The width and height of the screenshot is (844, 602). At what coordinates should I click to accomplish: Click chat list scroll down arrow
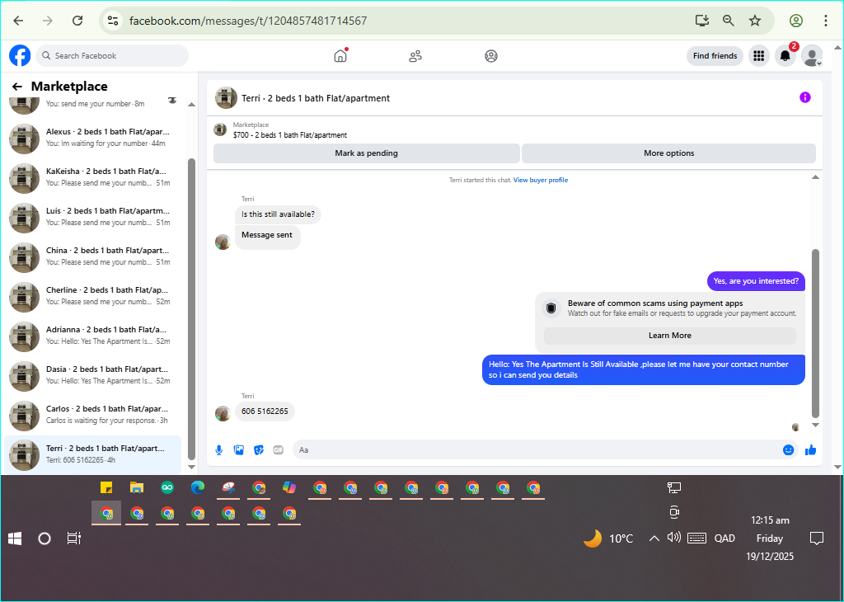point(191,467)
